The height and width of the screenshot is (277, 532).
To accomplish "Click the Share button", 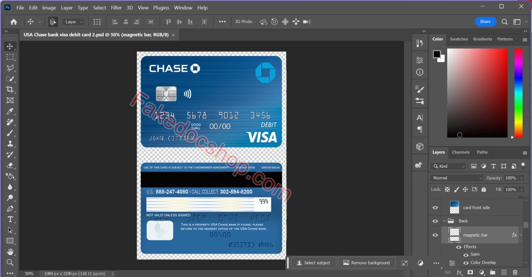I will click(x=485, y=22).
